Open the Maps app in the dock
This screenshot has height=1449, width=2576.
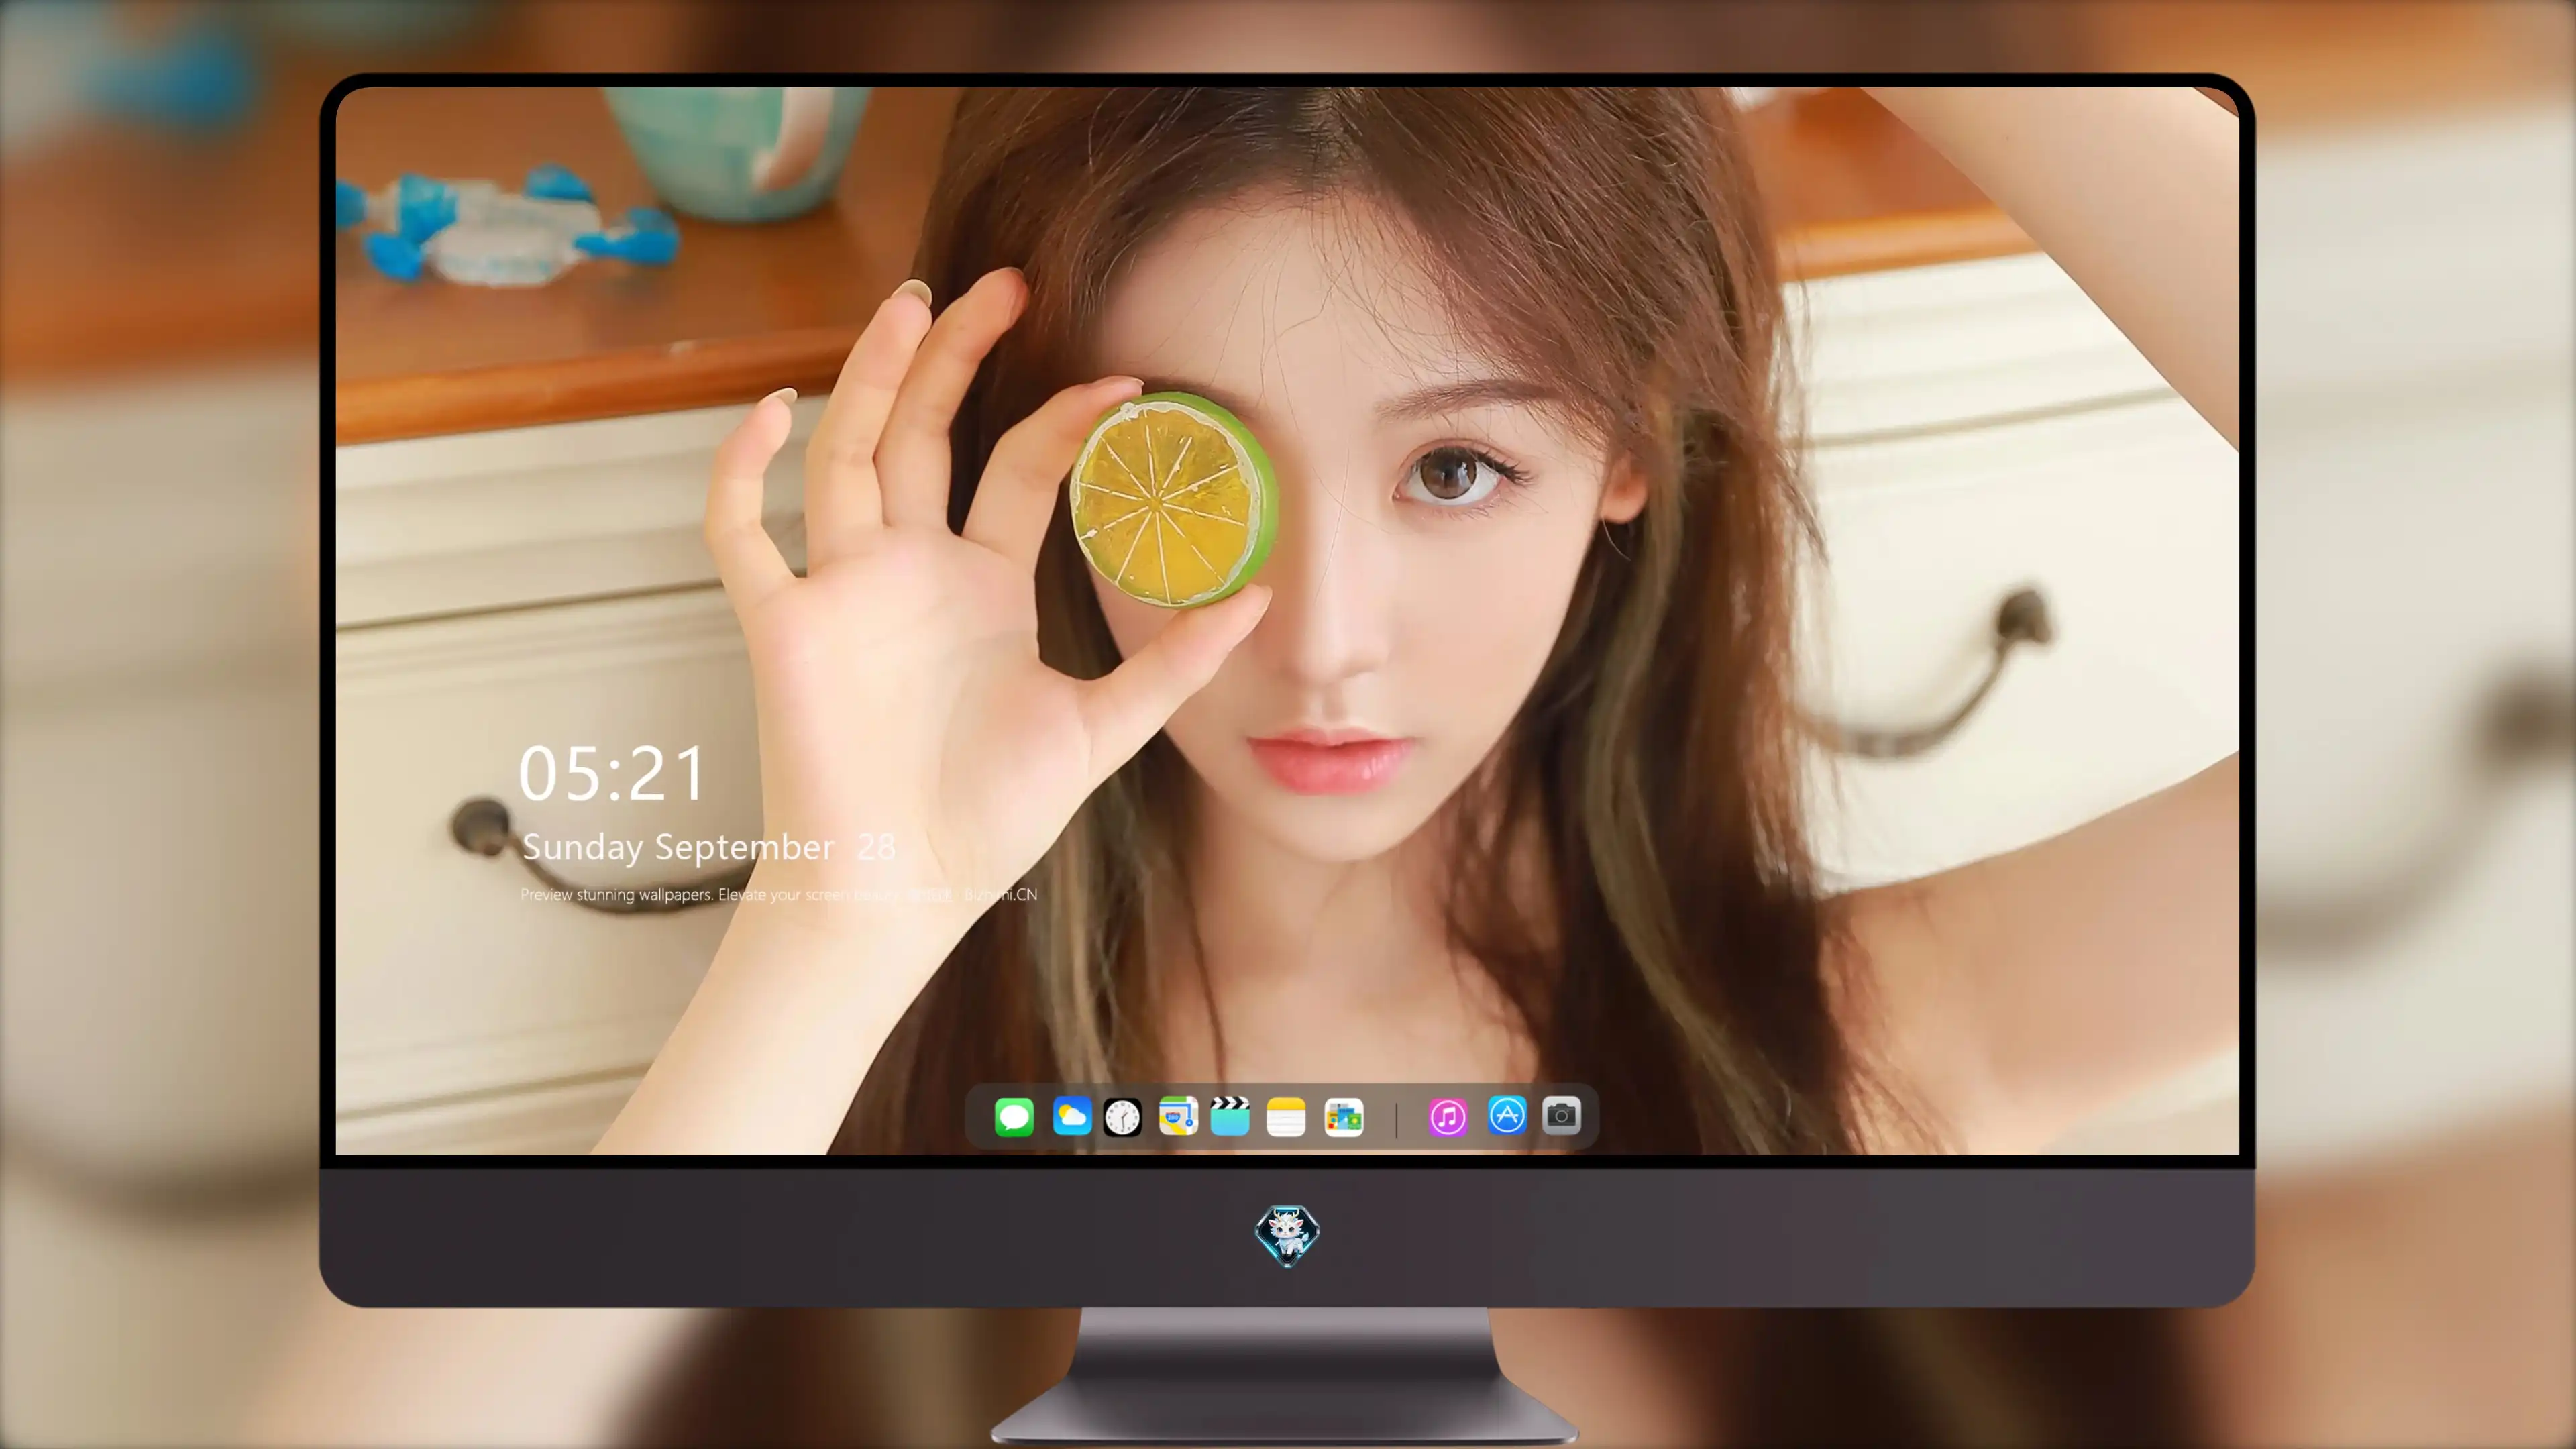tap(1178, 1116)
